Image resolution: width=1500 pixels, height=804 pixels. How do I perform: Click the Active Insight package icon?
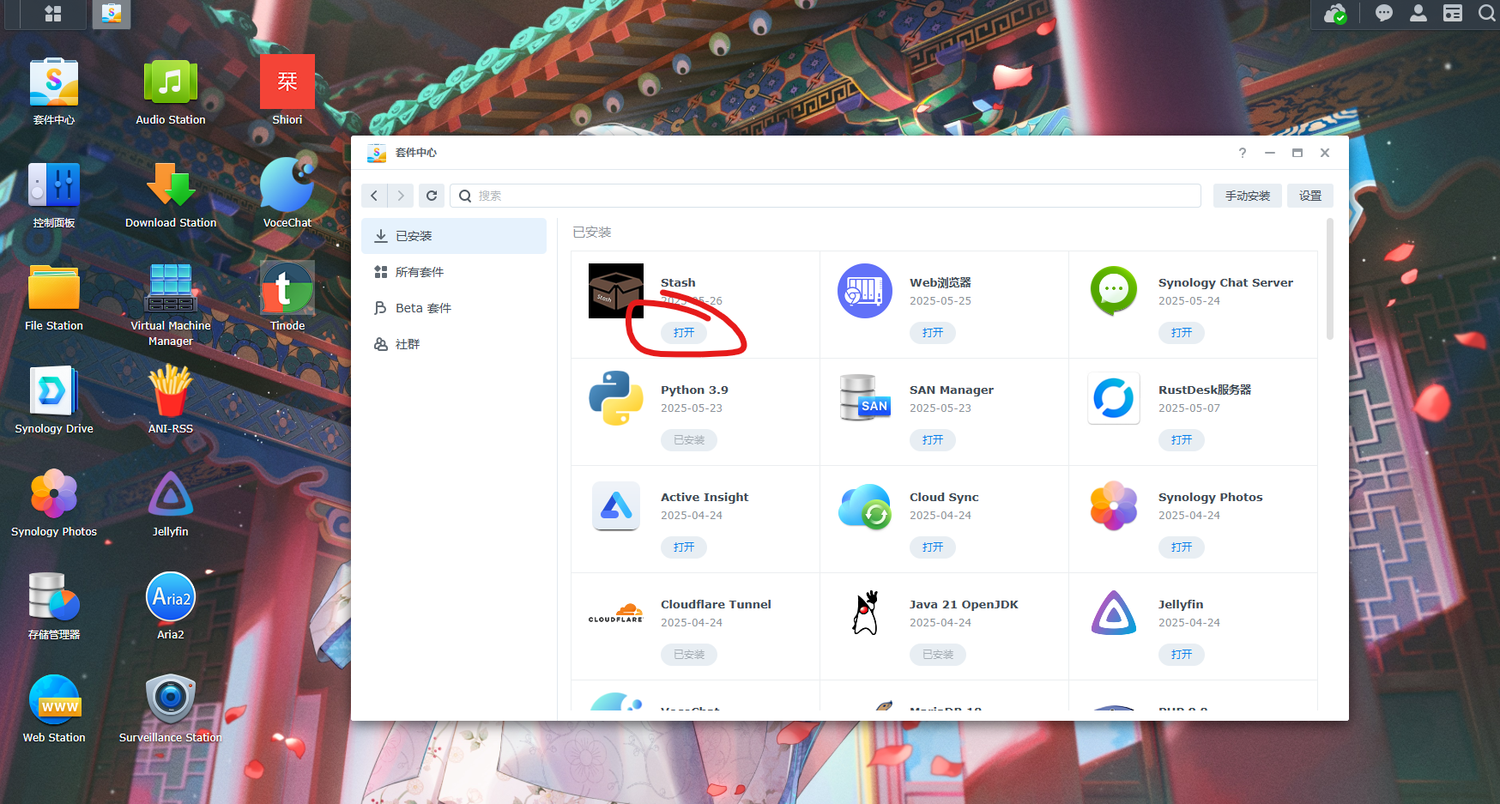[616, 505]
